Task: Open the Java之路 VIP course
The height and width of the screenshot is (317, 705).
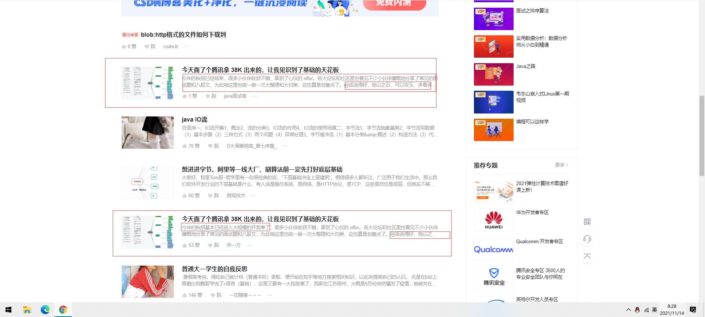Action: [526, 66]
